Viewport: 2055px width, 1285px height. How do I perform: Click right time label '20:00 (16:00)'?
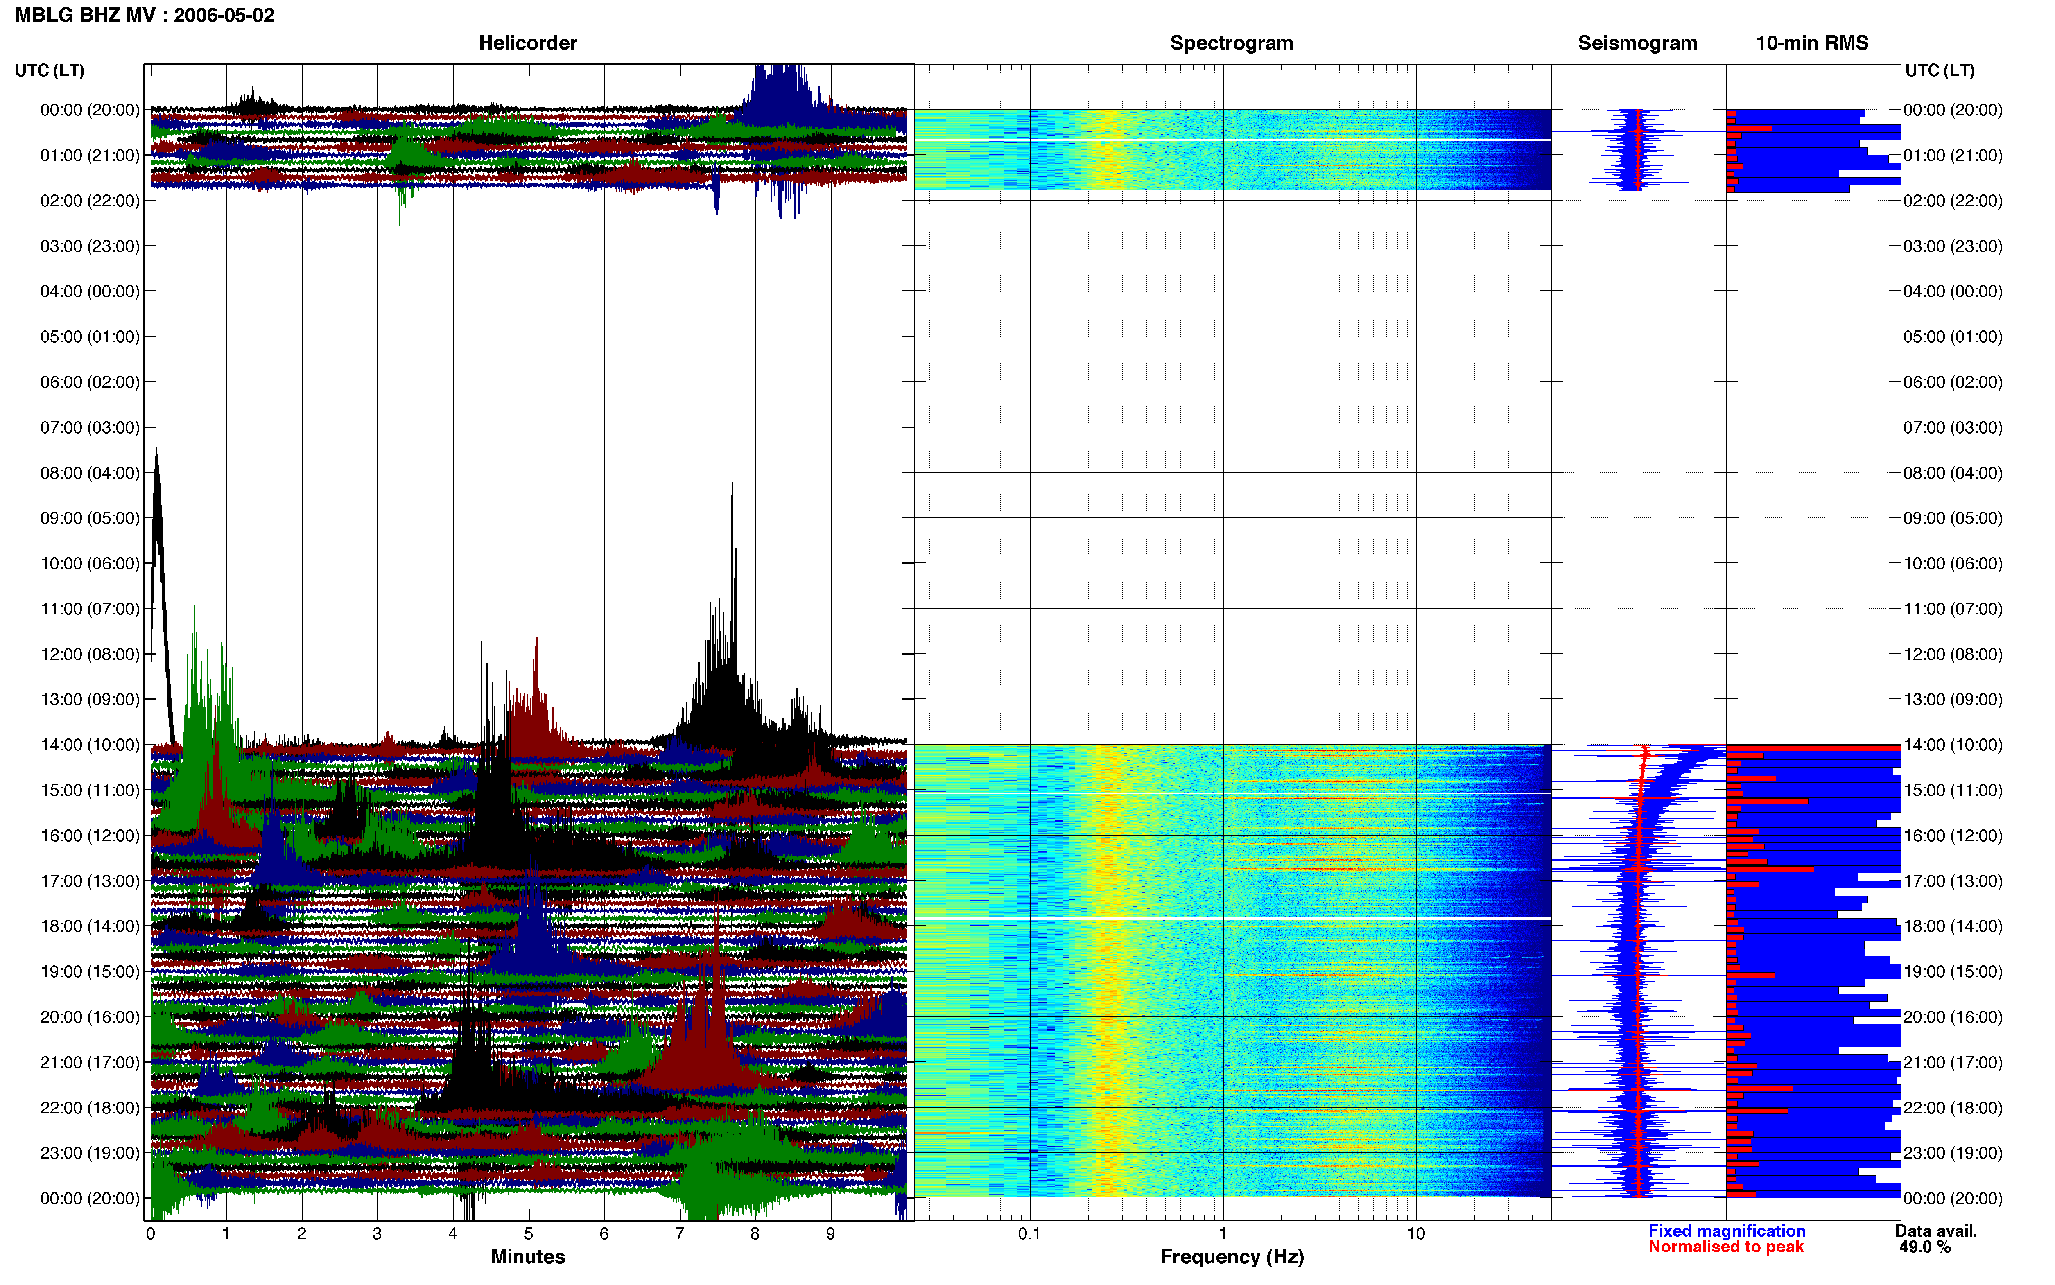point(1953,1016)
